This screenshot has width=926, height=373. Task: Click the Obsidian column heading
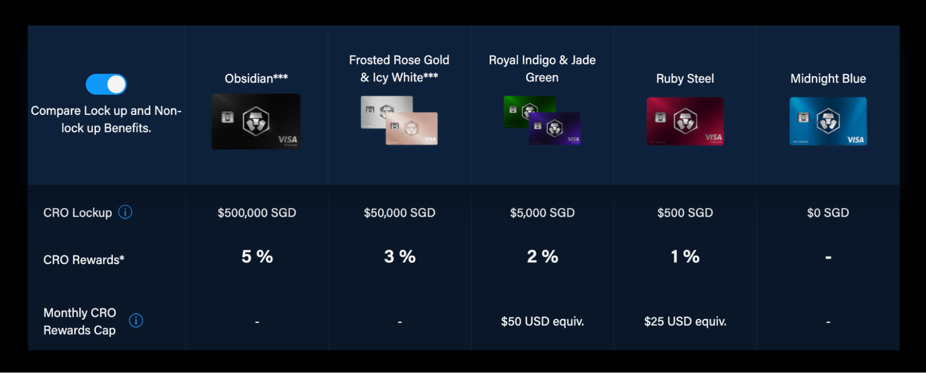(256, 78)
